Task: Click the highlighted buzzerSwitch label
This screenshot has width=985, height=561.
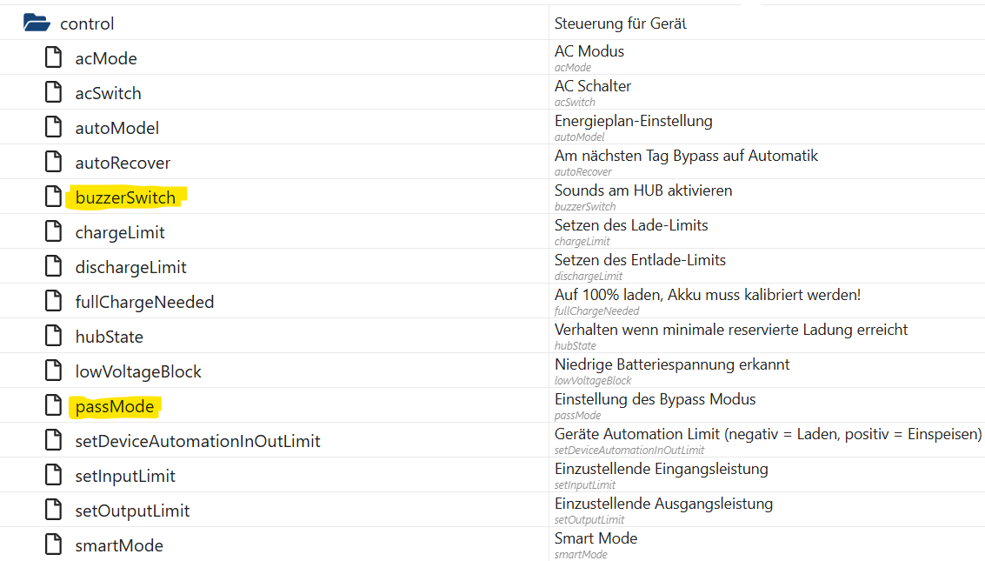Action: tap(125, 197)
